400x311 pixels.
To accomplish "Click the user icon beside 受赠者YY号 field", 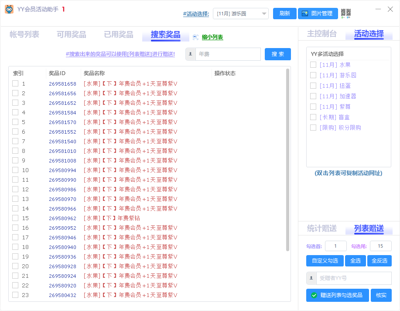I will point(311,278).
